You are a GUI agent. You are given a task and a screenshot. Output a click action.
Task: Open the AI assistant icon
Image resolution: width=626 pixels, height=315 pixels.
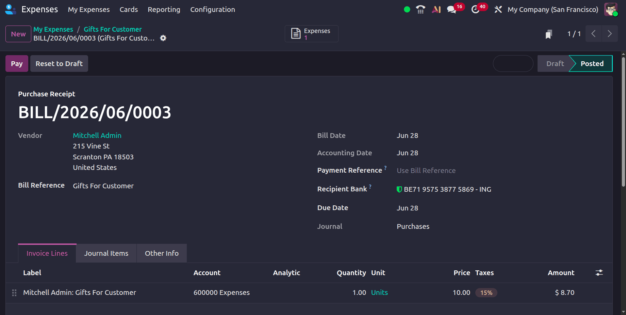click(x=436, y=10)
